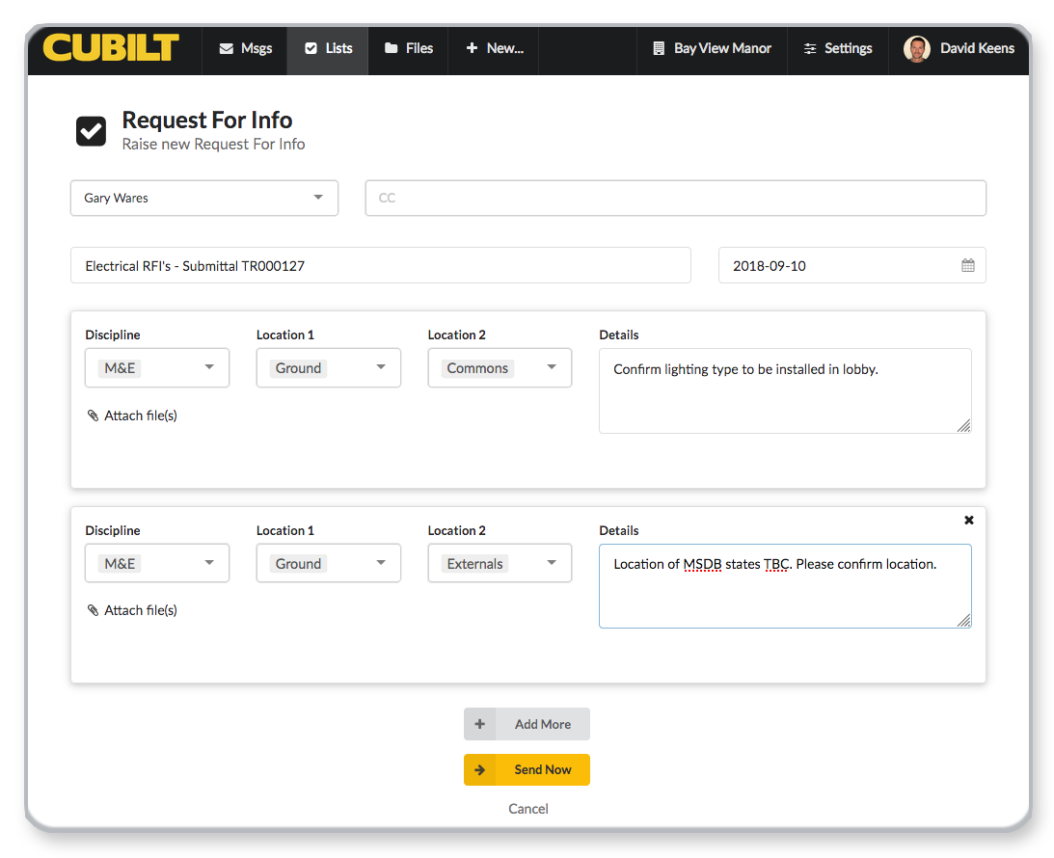Click the paperclip icon in first item
Viewport: 1054px width, 858px height.
pos(93,416)
